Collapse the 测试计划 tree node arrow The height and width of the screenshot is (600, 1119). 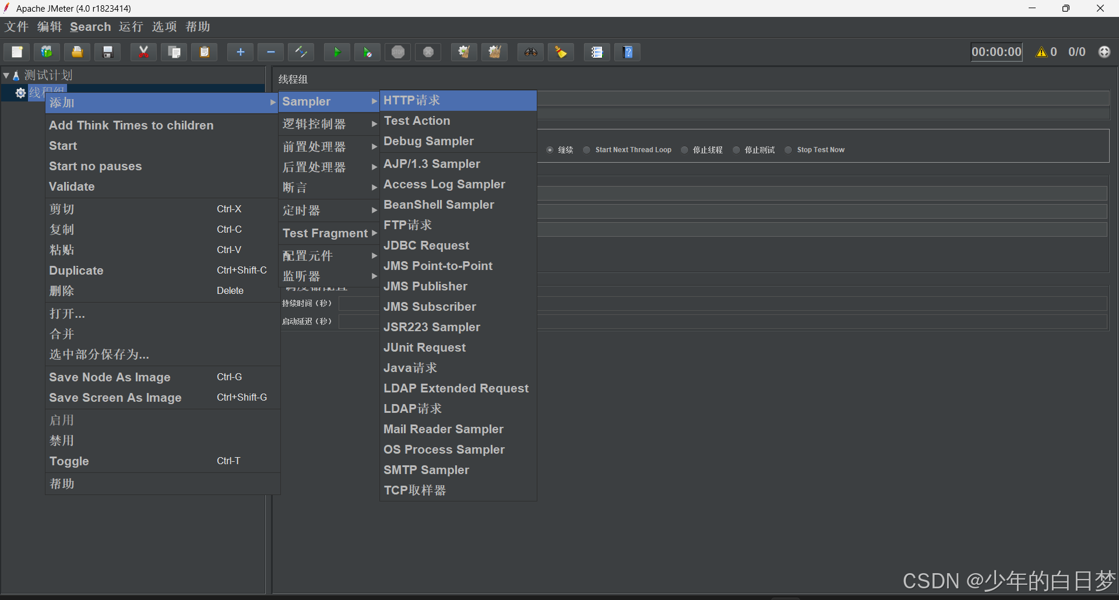(x=6, y=75)
